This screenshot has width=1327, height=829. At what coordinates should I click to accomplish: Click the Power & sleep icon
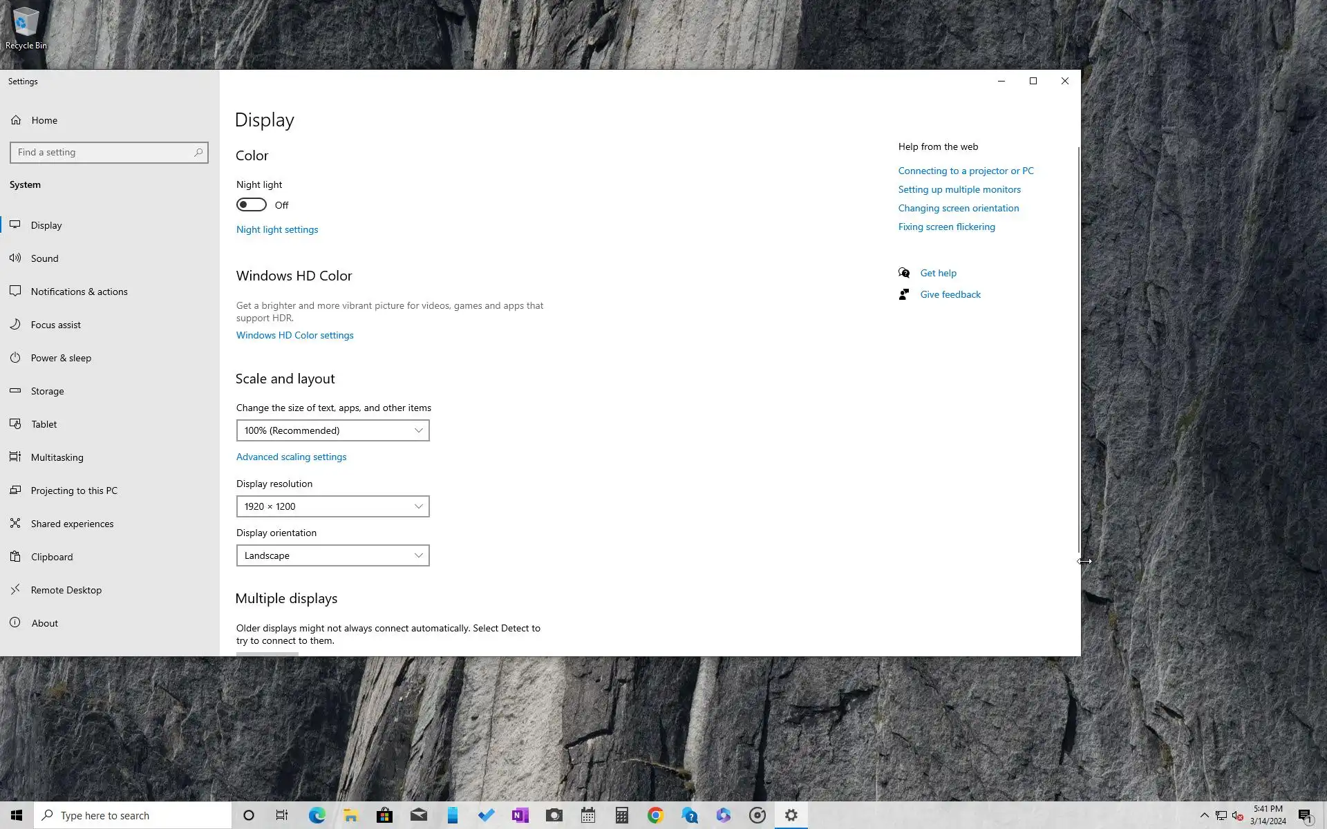(x=15, y=358)
